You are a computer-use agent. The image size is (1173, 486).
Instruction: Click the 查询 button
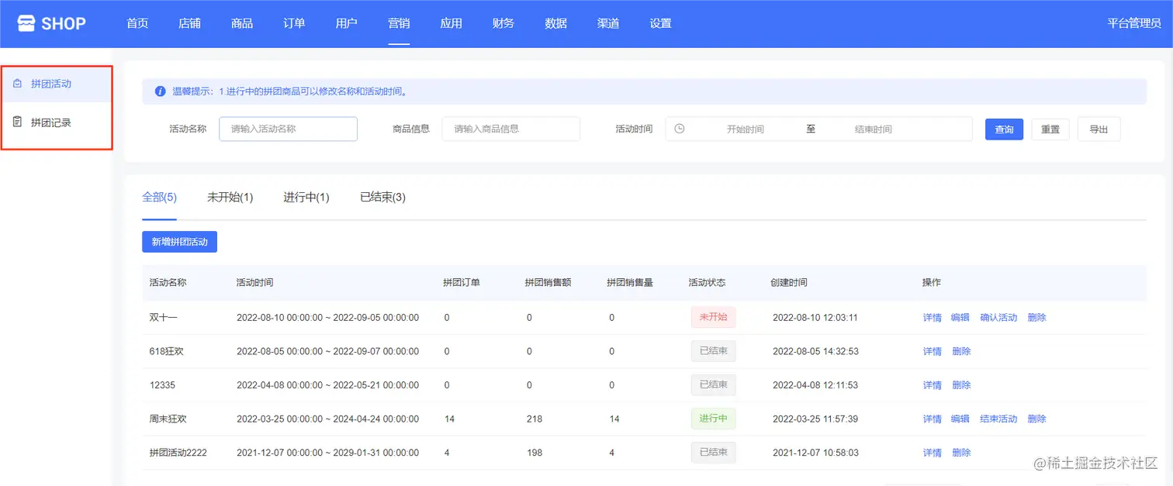(1005, 129)
